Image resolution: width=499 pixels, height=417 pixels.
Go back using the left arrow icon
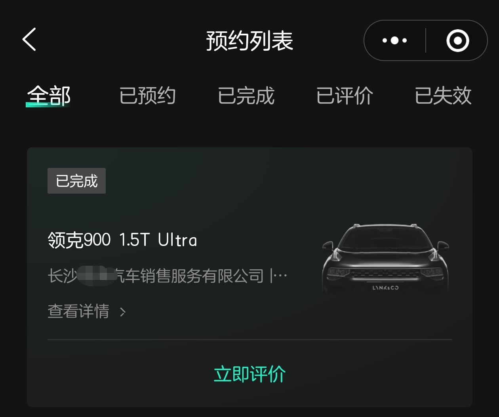29,40
